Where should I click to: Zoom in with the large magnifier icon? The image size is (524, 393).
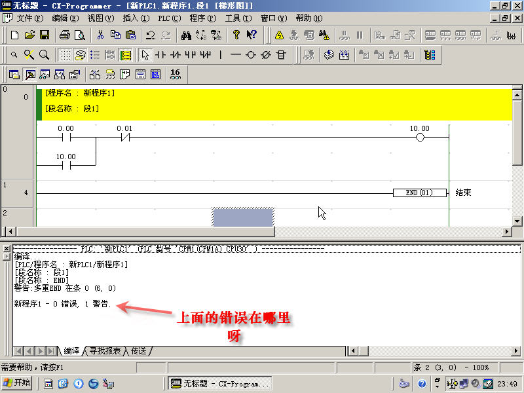(44, 55)
